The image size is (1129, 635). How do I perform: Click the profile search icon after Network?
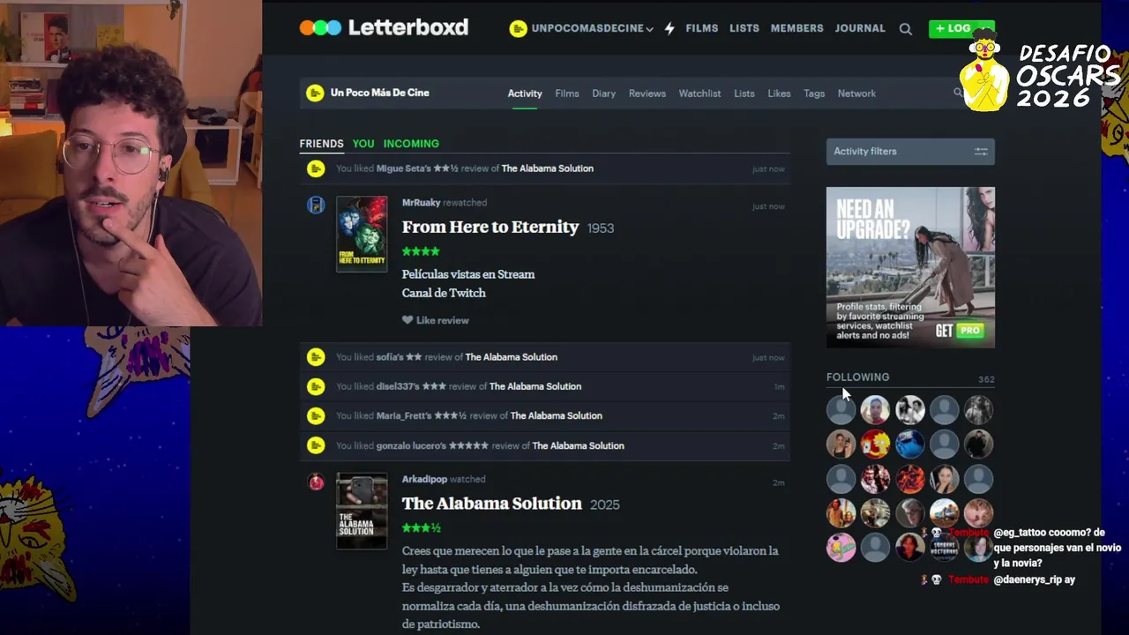click(x=958, y=93)
